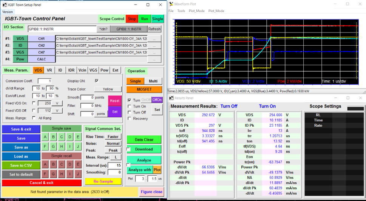Open the Tools menu in Waveform Plot
Viewport: 366px width, 201px height.
click(181, 11)
